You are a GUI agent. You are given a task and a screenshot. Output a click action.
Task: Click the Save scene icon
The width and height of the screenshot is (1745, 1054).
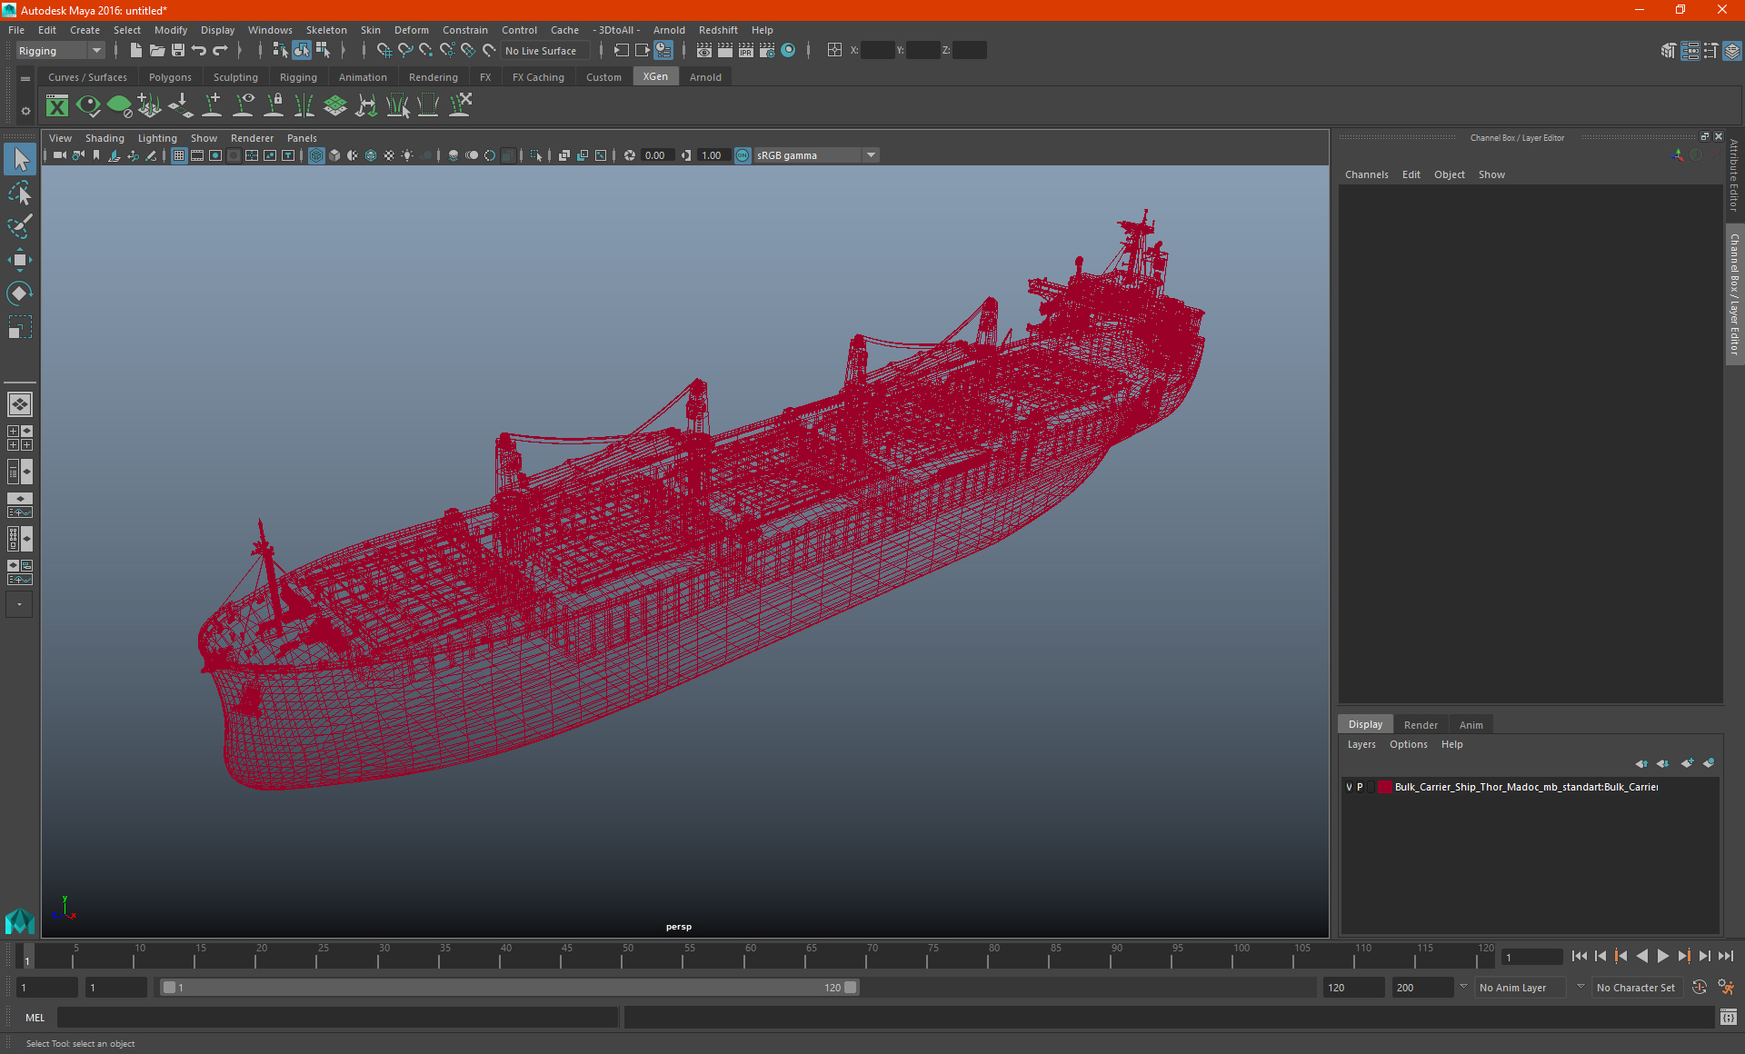[x=178, y=51]
